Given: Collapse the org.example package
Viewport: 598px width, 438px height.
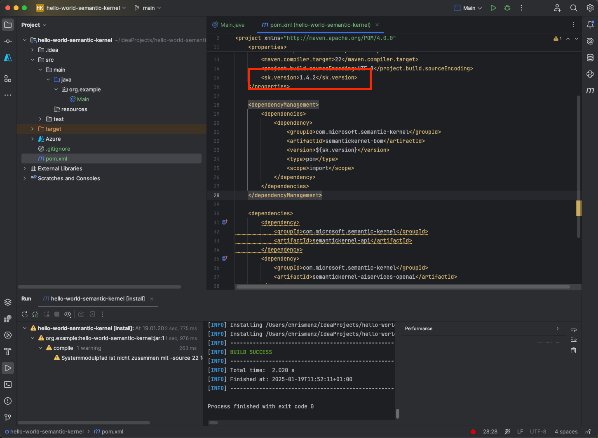Looking at the screenshot, I should [56, 89].
